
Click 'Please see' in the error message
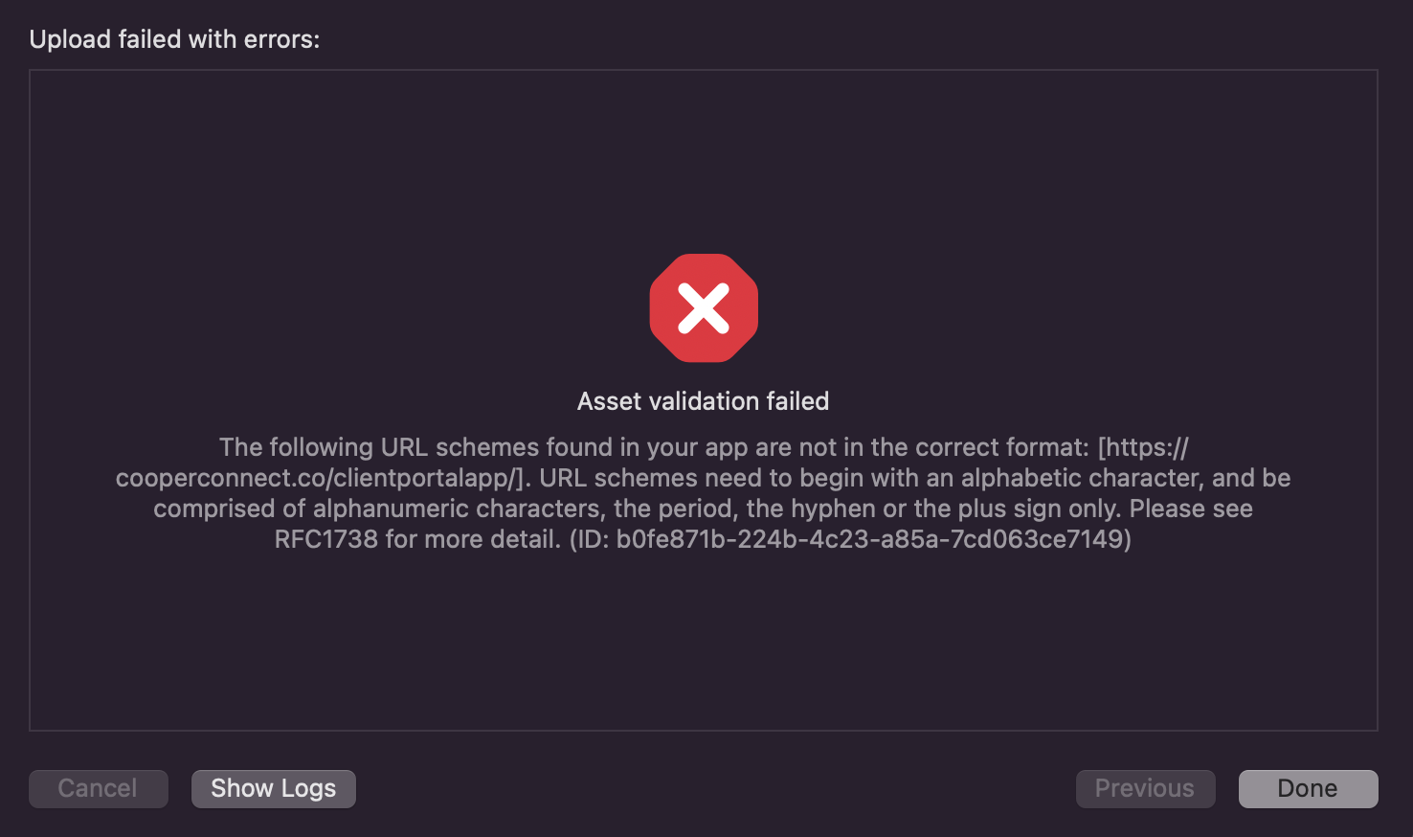pyautogui.click(x=1191, y=509)
